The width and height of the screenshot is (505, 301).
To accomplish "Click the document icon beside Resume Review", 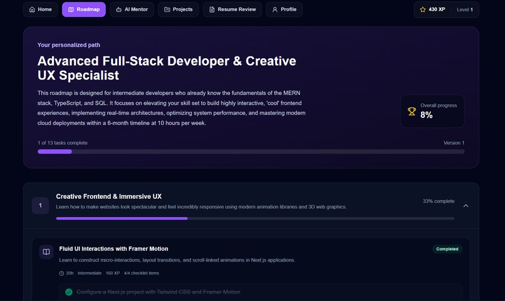I will (212, 9).
